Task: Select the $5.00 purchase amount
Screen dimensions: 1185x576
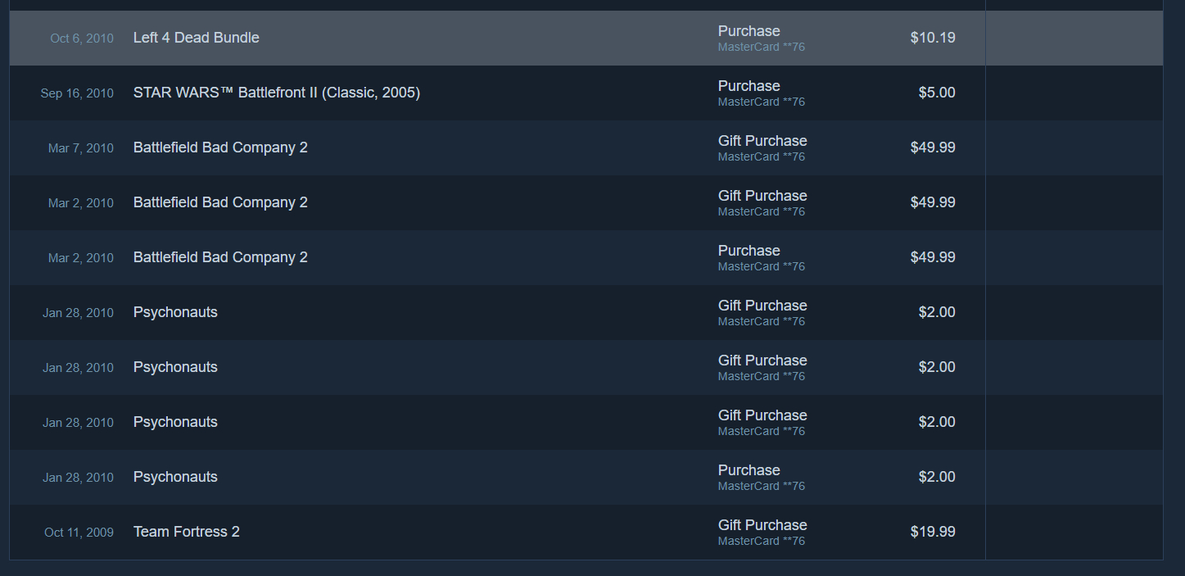Action: pyautogui.click(x=936, y=93)
